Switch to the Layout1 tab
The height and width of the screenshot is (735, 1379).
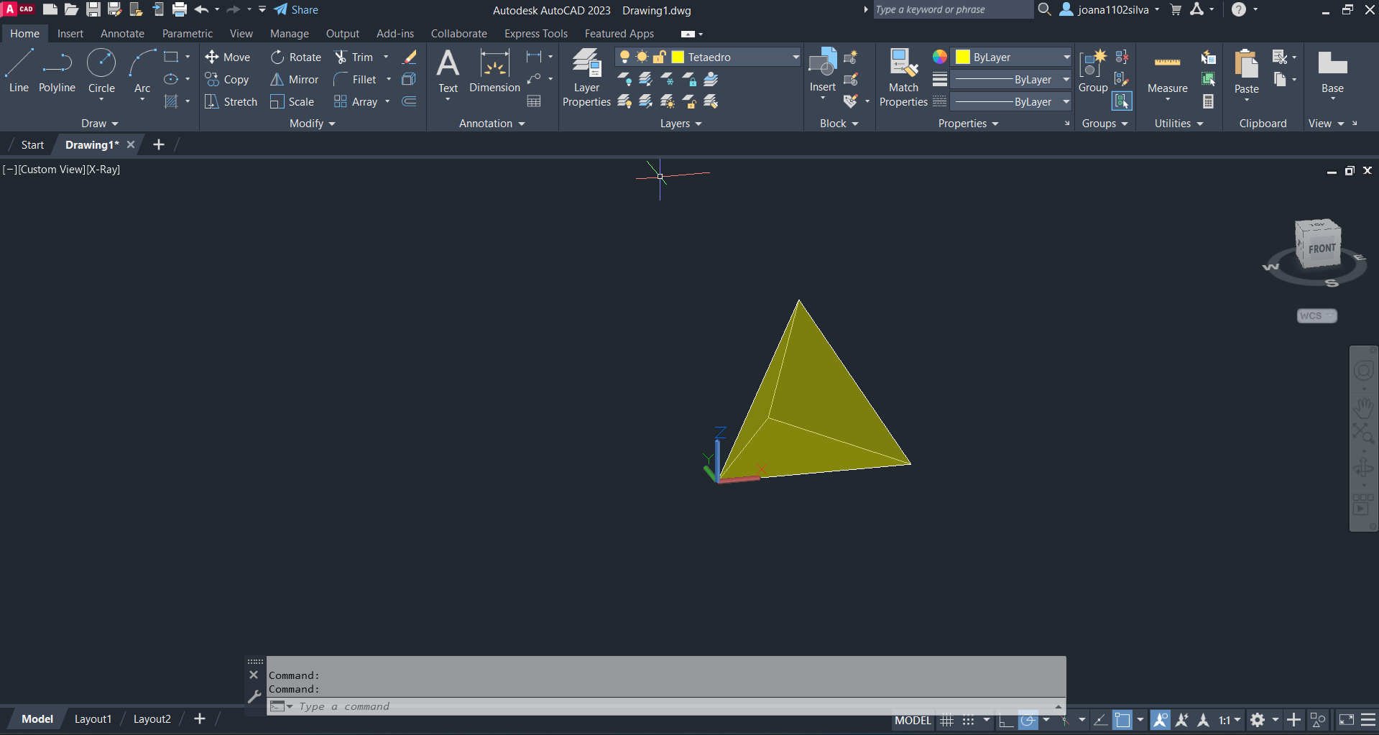coord(93,718)
